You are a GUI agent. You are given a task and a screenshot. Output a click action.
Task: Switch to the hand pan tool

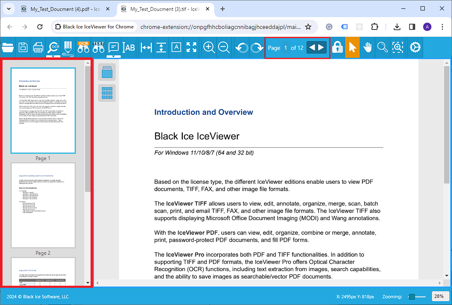pos(367,47)
